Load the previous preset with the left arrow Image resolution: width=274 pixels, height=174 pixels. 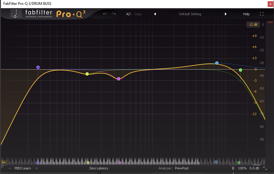point(155,14)
